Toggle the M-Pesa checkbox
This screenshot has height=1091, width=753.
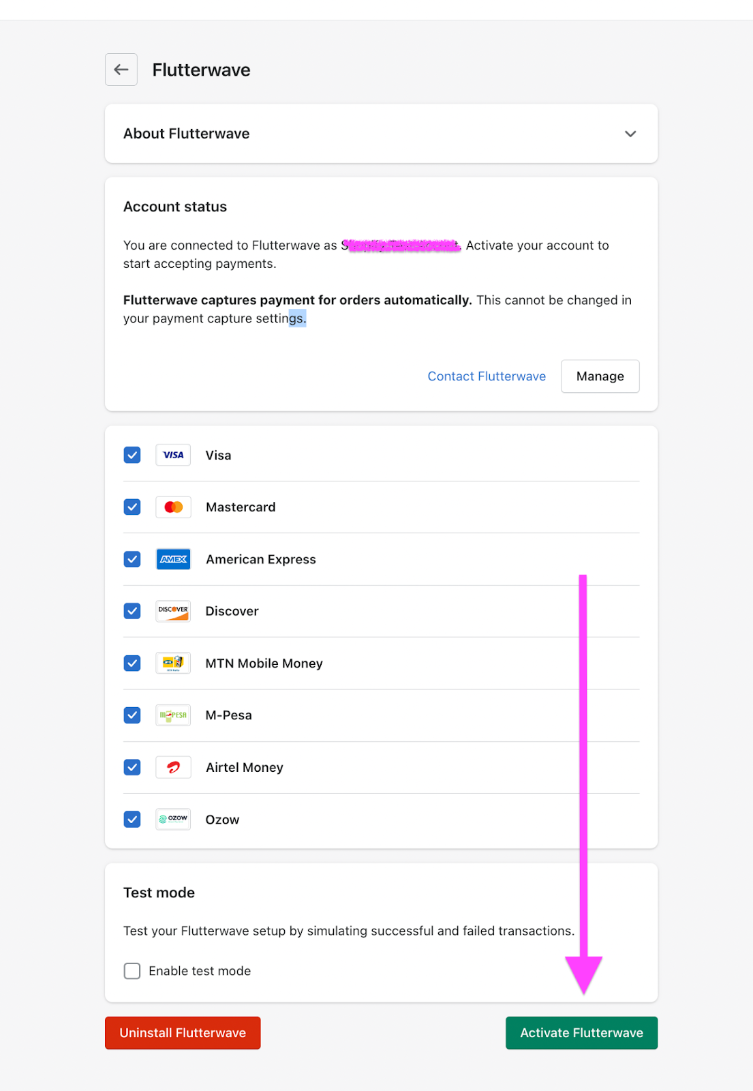(x=132, y=715)
